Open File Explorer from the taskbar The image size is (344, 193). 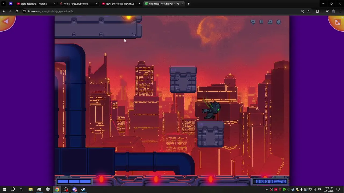tap(30, 190)
